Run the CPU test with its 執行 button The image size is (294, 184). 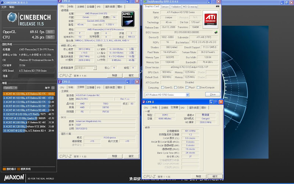point(50,37)
